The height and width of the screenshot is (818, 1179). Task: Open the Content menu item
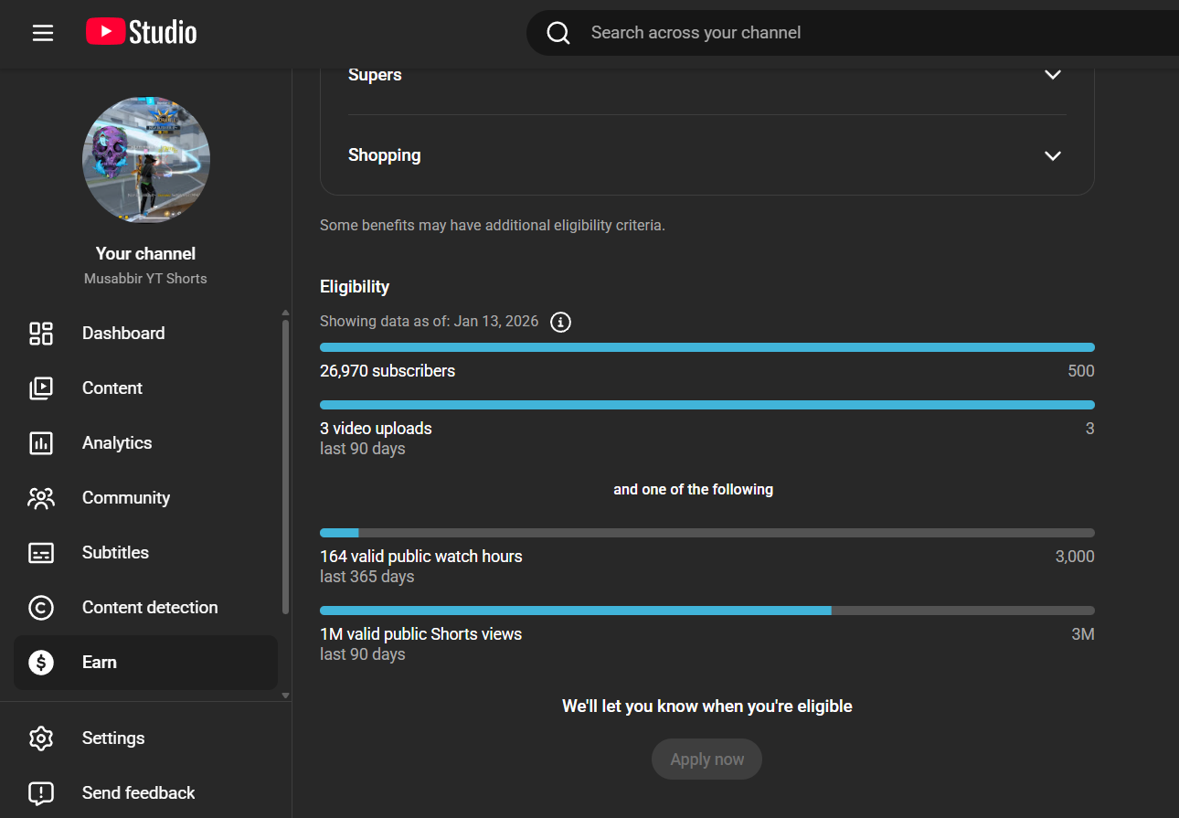point(112,388)
